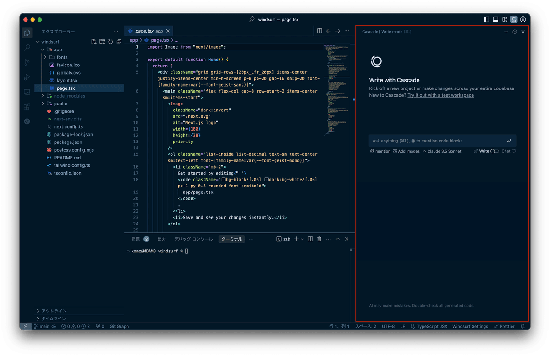Toggle Write/Chat mode switch in Cascade
Viewport: 550px width, 356px height.
[495, 151]
